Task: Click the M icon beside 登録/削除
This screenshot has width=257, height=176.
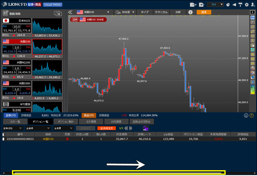Action: tap(57, 13)
